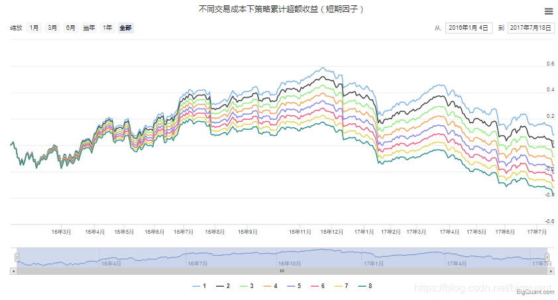Click the 16年4月 navigator label

(111, 264)
